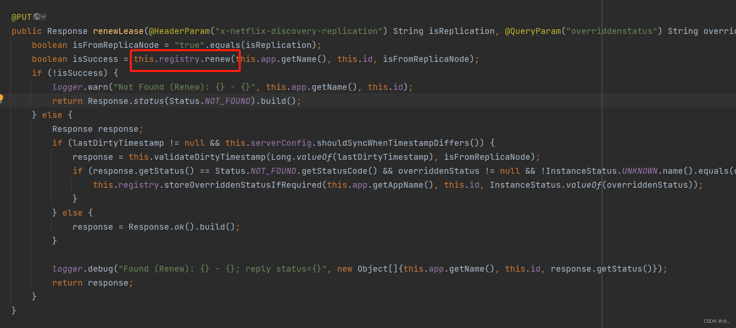736x328 pixels.
Task: Click the yellow lightbulb quick-fix icon
Action: click(x=1, y=99)
